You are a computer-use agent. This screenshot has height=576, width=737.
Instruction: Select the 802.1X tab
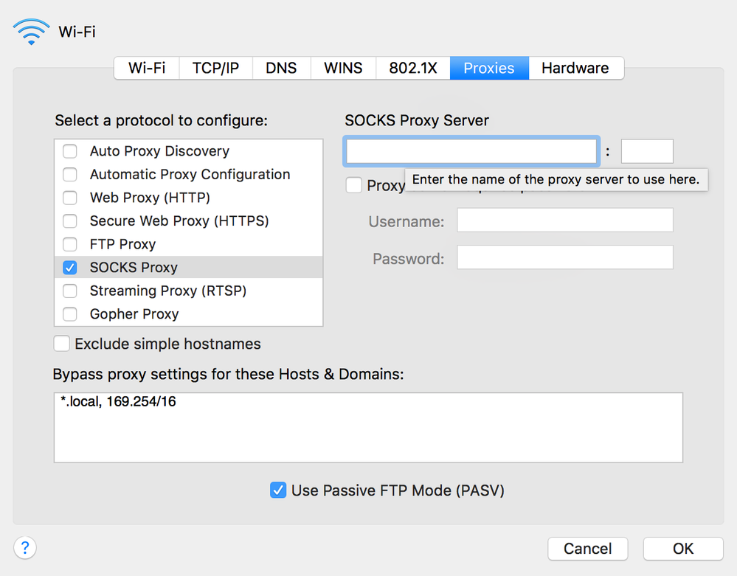click(413, 68)
